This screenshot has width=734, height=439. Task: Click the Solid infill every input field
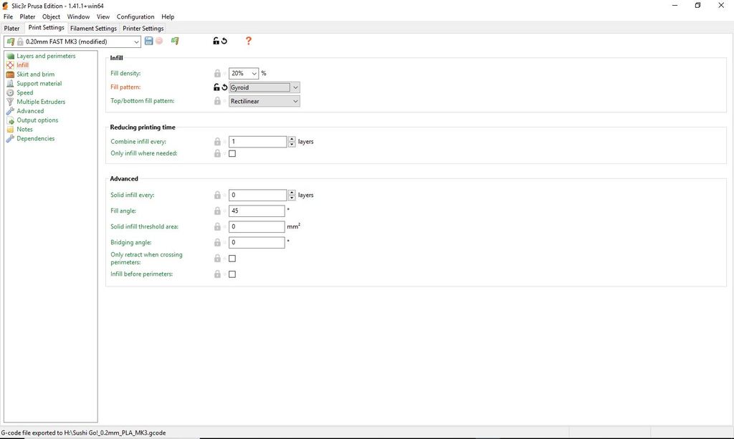coord(258,195)
